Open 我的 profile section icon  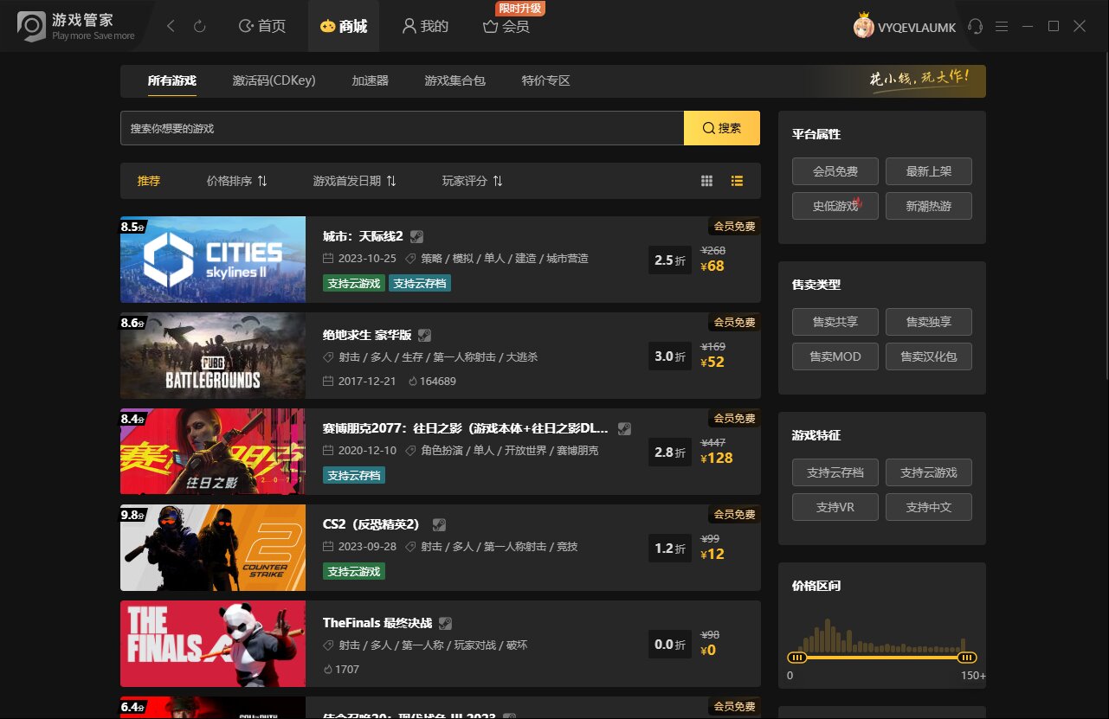408,26
